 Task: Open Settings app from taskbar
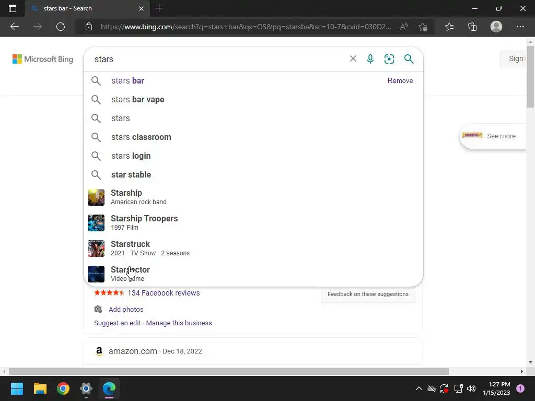(86, 388)
